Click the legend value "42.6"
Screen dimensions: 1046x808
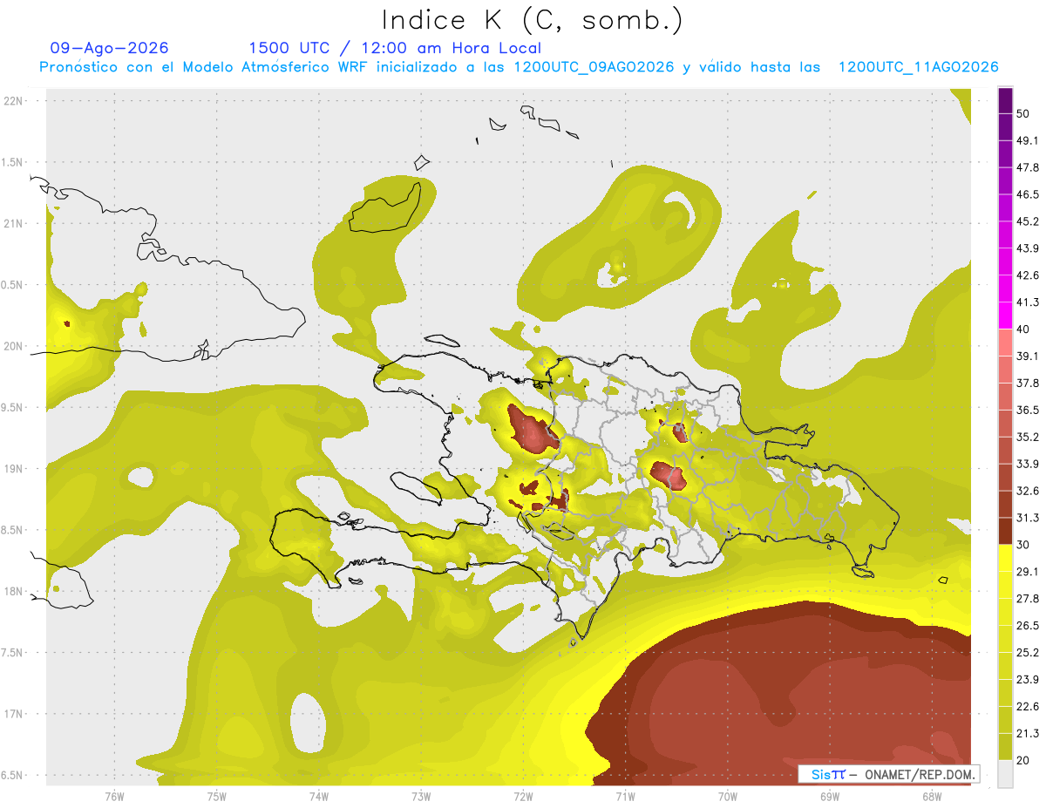point(1028,275)
